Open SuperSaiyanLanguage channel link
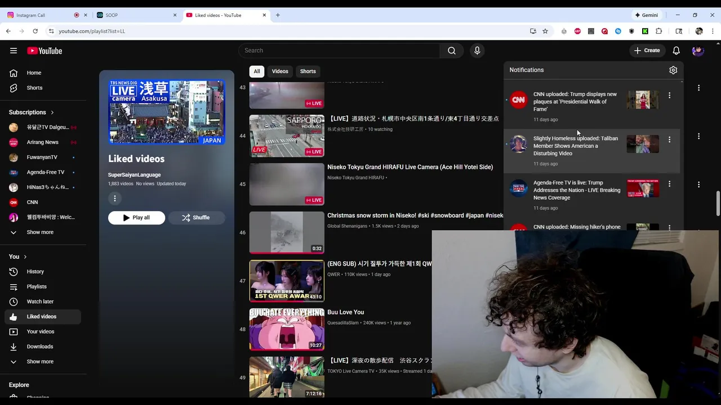 (x=134, y=175)
